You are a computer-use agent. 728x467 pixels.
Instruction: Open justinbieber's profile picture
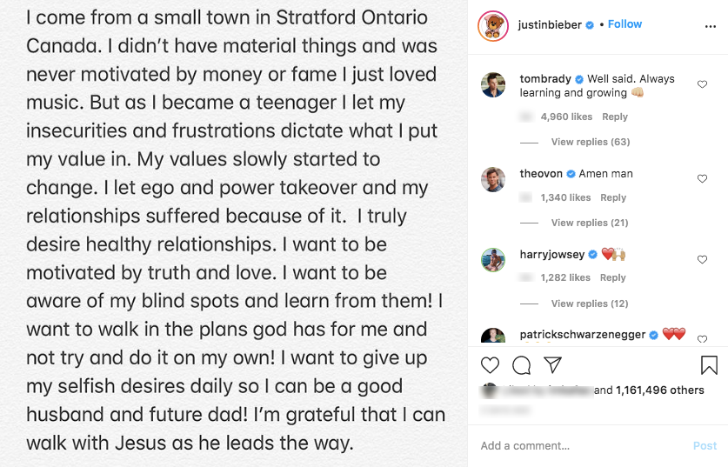(x=492, y=25)
